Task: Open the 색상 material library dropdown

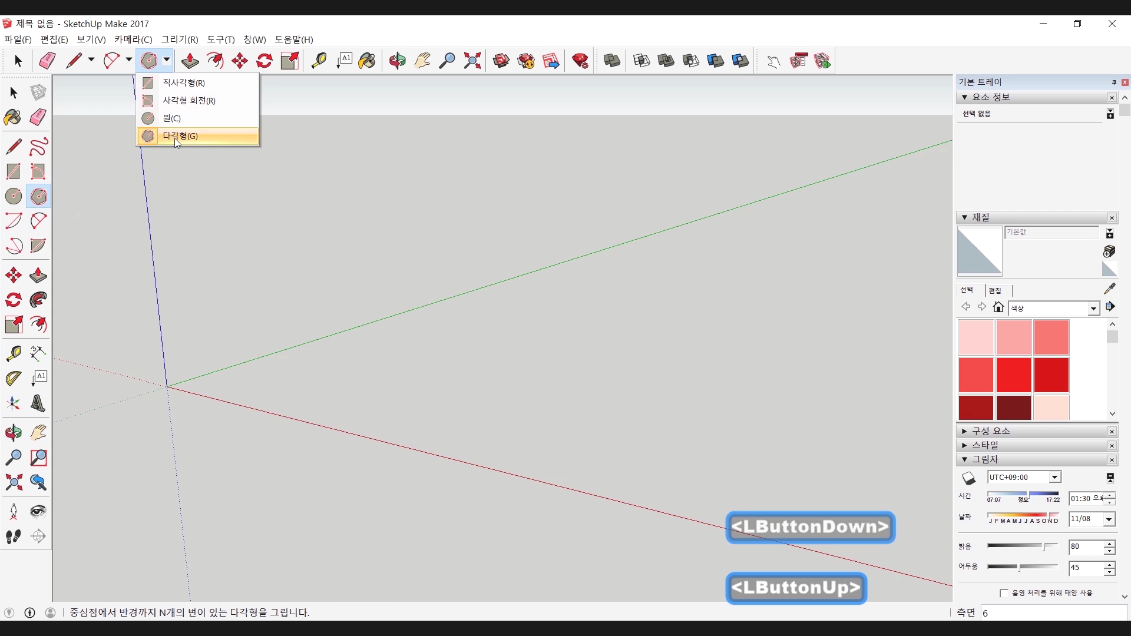Action: pyautogui.click(x=1093, y=308)
